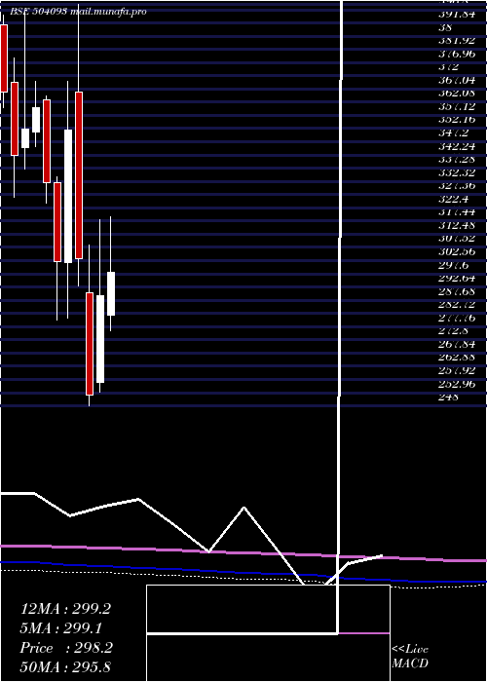Click the 347.2 price axis label
Screen dimensions: 487x682
pos(454,133)
